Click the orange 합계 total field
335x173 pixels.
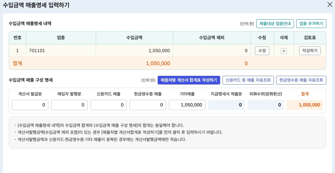(305, 105)
